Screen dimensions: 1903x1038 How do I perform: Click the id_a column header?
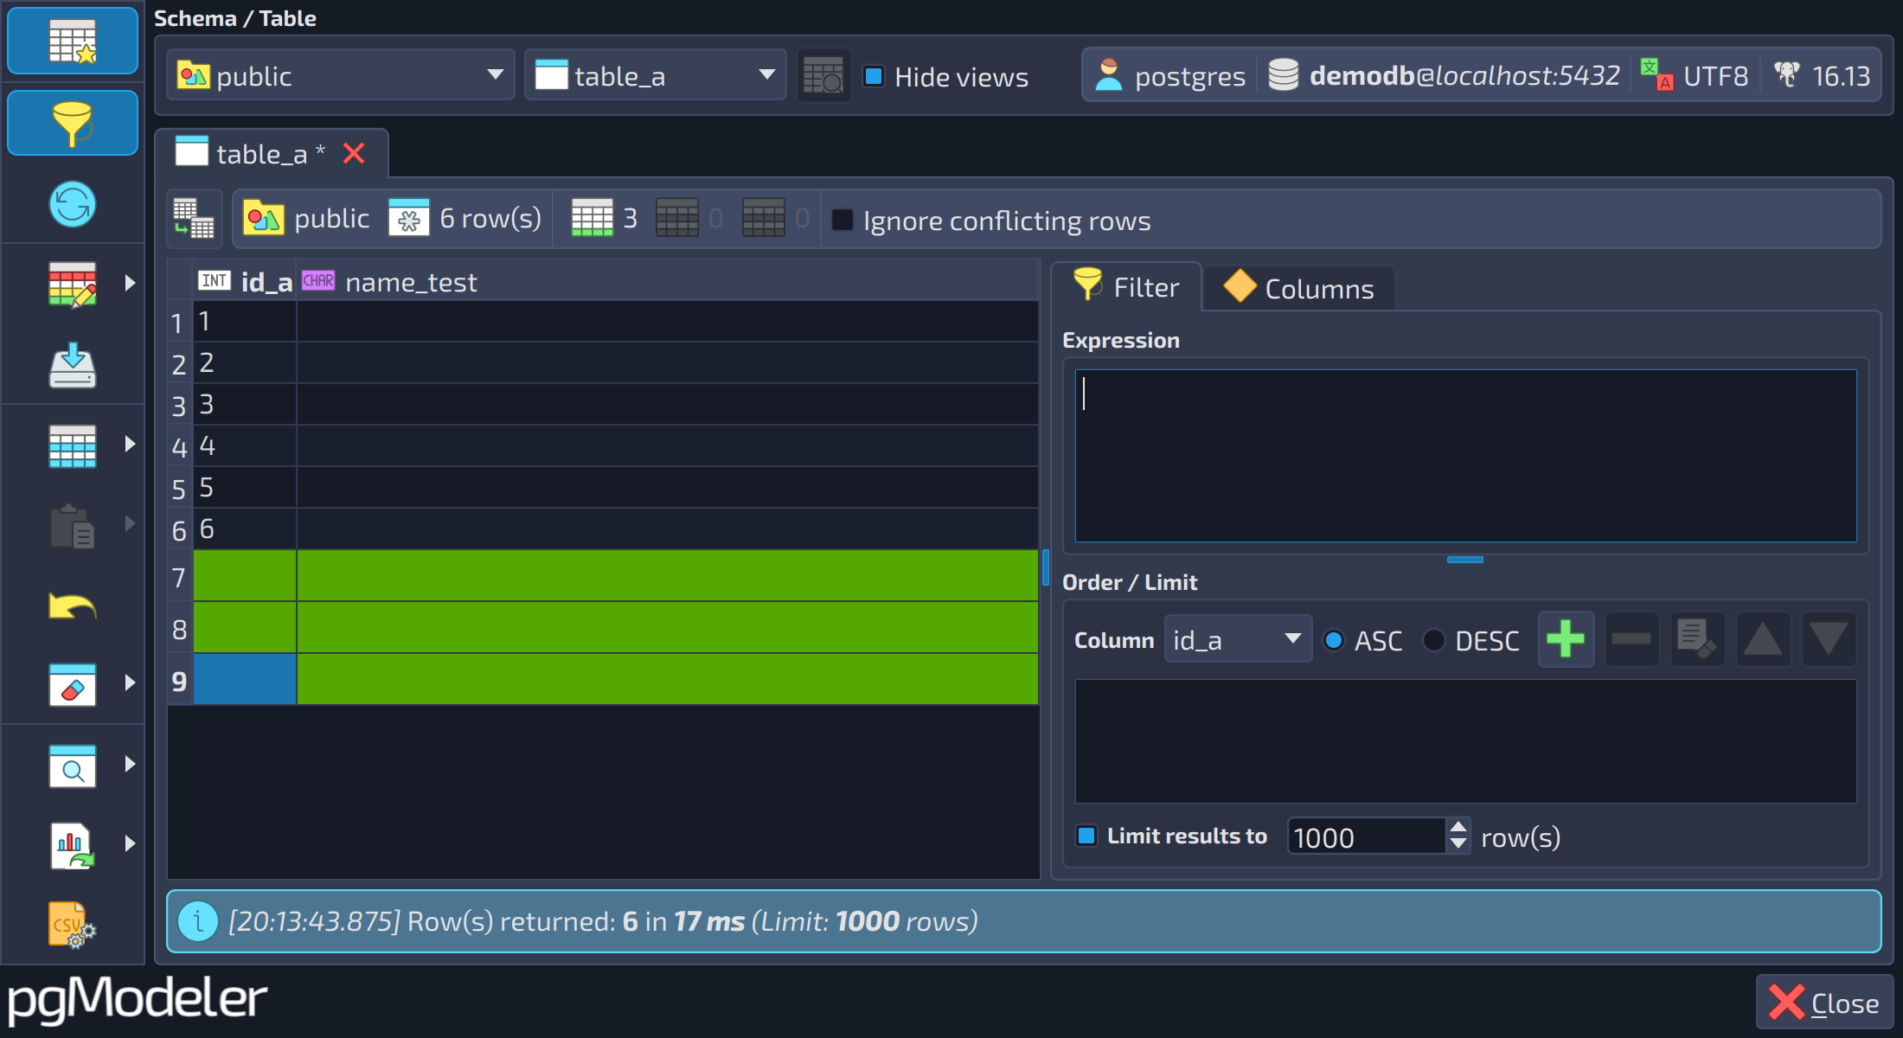pyautogui.click(x=245, y=281)
